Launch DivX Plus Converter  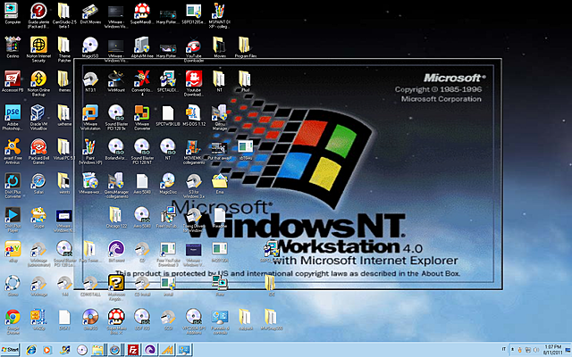click(x=13, y=185)
